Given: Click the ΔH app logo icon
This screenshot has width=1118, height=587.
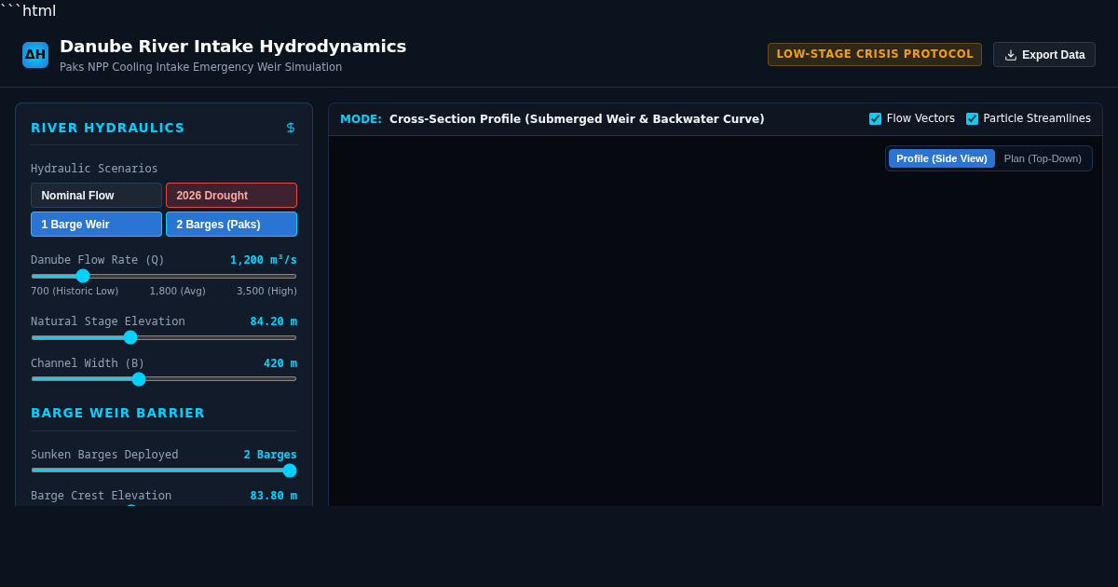Looking at the screenshot, I should (x=35, y=55).
